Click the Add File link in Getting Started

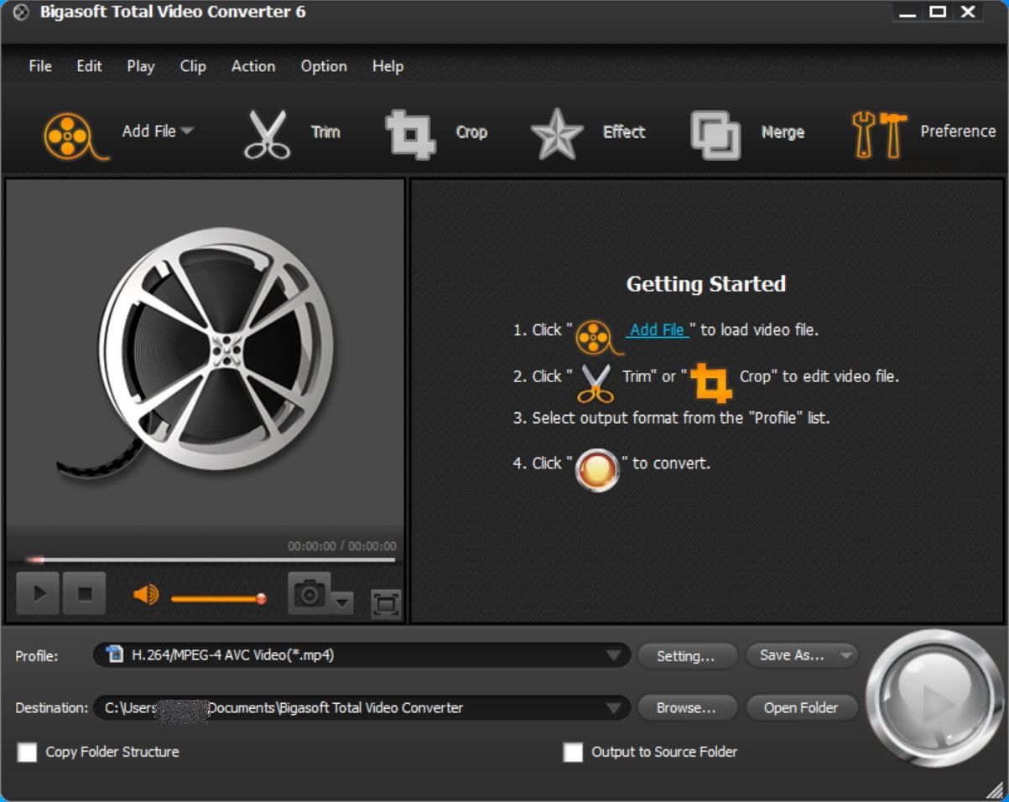click(658, 330)
